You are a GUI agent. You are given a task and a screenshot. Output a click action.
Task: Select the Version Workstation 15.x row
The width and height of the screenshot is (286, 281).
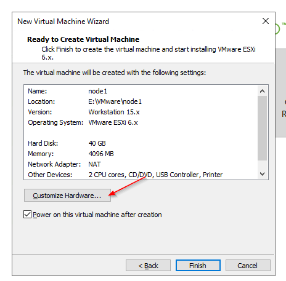(x=141, y=112)
